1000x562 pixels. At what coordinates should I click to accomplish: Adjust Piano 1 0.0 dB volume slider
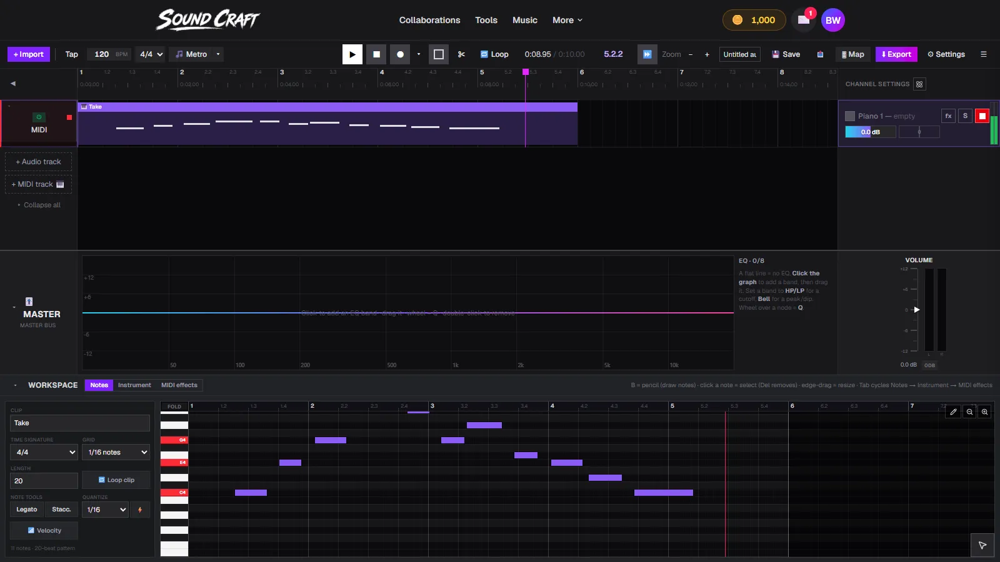tap(871, 132)
